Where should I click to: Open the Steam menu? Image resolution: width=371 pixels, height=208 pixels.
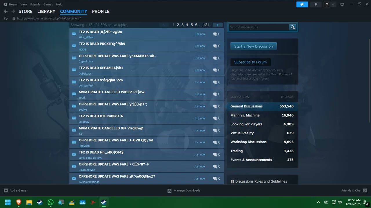tap(12, 4)
